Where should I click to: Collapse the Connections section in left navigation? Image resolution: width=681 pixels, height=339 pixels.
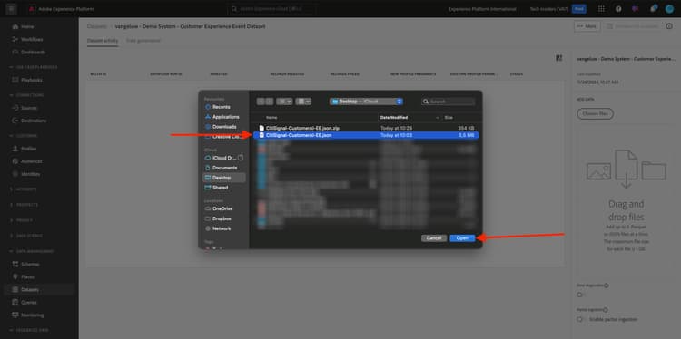point(11,95)
